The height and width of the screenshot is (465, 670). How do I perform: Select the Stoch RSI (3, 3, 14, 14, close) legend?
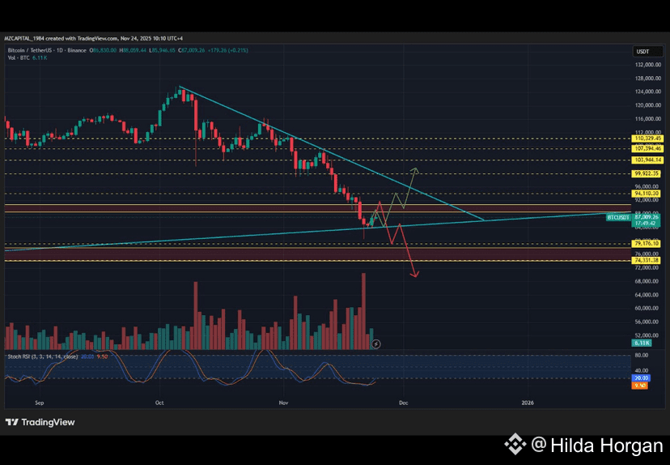coord(43,356)
